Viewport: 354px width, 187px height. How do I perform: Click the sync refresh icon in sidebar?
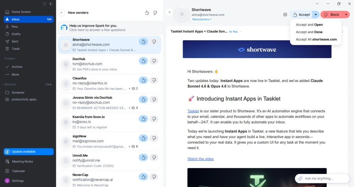coord(44,4)
